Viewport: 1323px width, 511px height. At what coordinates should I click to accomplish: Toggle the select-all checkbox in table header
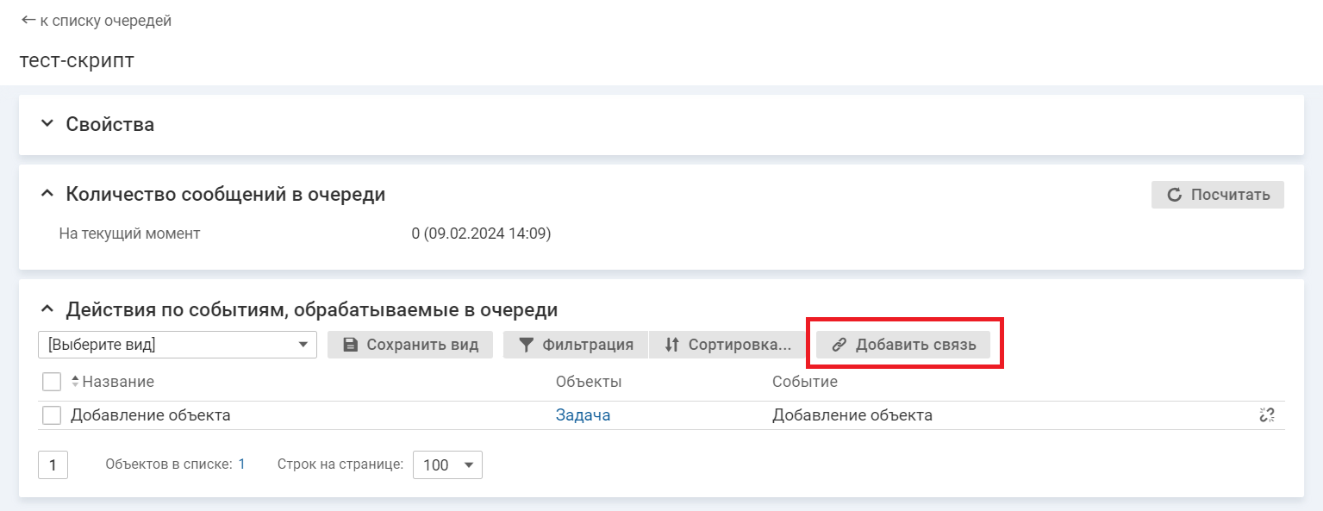click(52, 382)
